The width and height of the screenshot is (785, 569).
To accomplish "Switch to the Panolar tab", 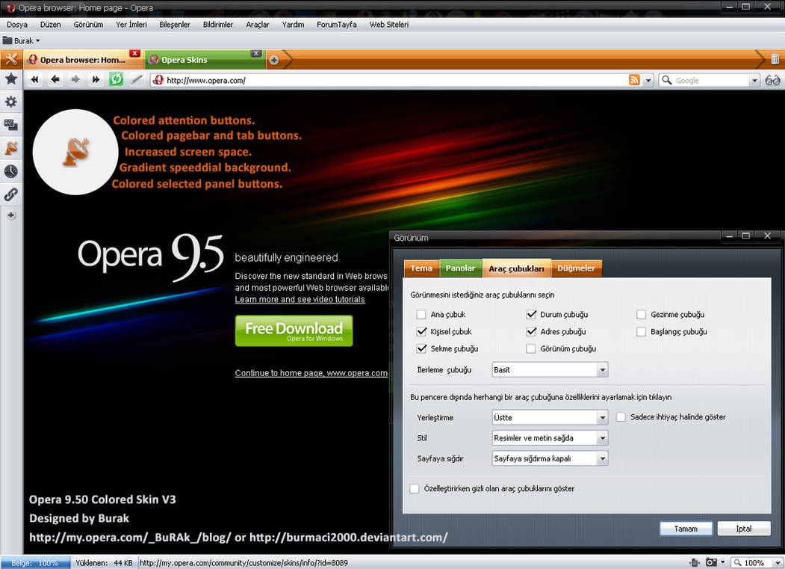I will pos(461,268).
